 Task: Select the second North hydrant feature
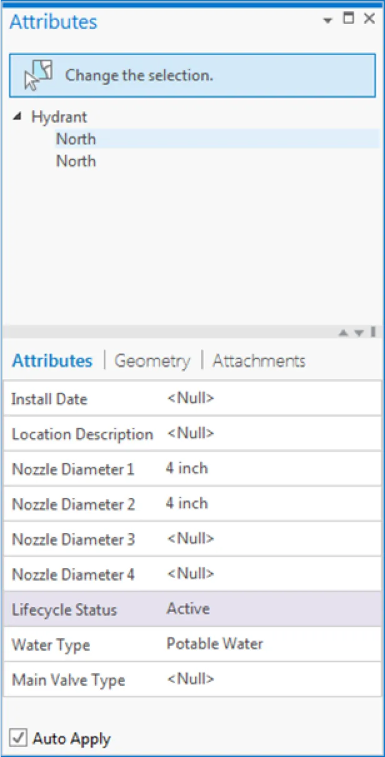click(76, 161)
